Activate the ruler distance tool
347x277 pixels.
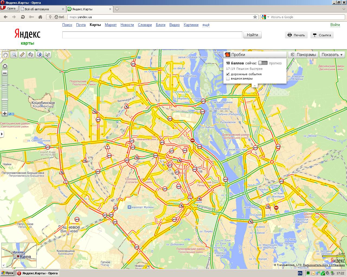point(22,55)
